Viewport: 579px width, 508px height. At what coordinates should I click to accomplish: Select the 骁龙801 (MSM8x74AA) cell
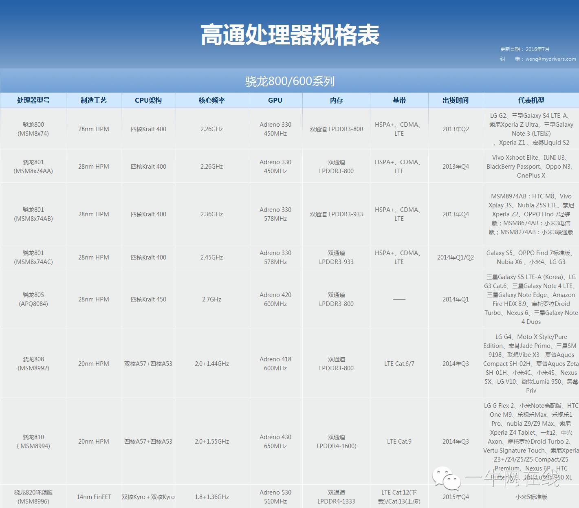tap(33, 167)
